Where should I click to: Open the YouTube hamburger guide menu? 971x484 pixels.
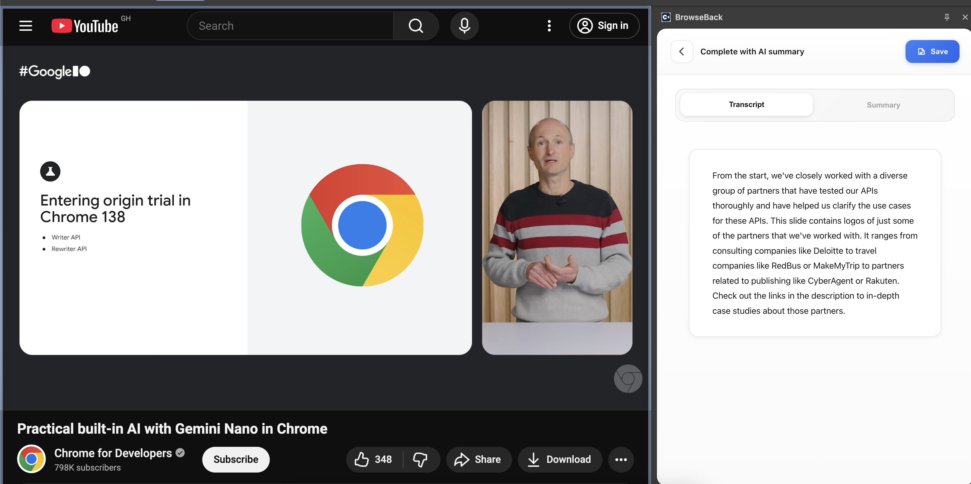tap(26, 26)
